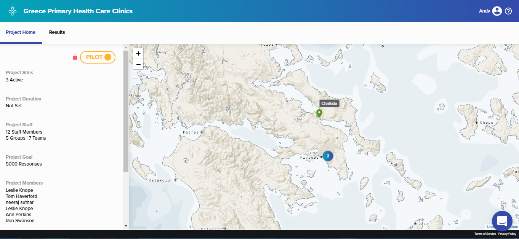
Task: Click the sidebar scrollbar down arrow
Action: (x=126, y=226)
